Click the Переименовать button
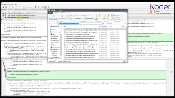 [89, 19]
